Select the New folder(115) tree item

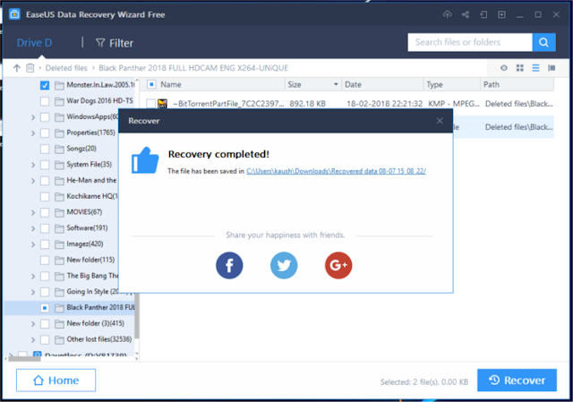pyautogui.click(x=90, y=260)
